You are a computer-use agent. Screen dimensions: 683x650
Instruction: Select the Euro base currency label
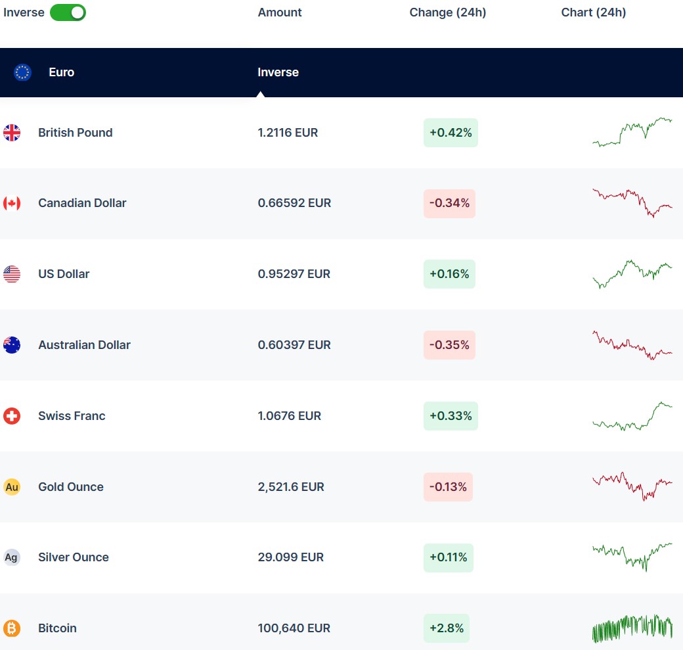pyautogui.click(x=61, y=72)
